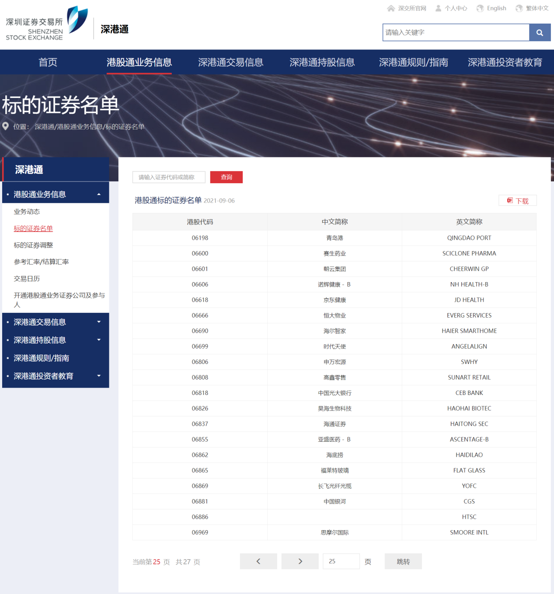Click the magnifier search button
This screenshot has width=554, height=594.
pyautogui.click(x=540, y=32)
